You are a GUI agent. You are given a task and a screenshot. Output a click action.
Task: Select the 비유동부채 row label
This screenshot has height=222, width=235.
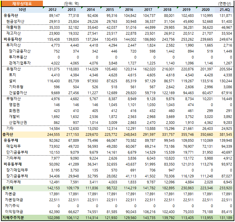[x=13, y=164]
